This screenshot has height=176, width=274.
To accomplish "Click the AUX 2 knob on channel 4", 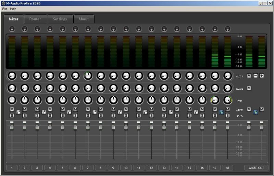I will pyautogui.click(x=50, y=88).
